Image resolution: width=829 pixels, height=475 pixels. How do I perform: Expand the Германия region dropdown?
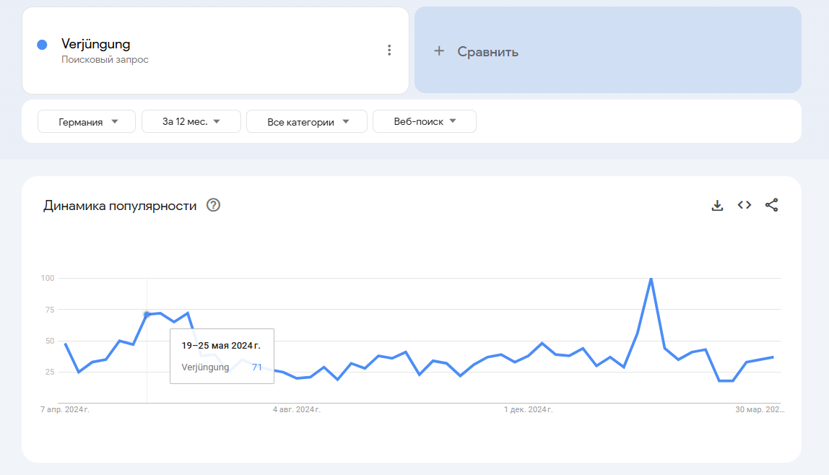click(87, 121)
